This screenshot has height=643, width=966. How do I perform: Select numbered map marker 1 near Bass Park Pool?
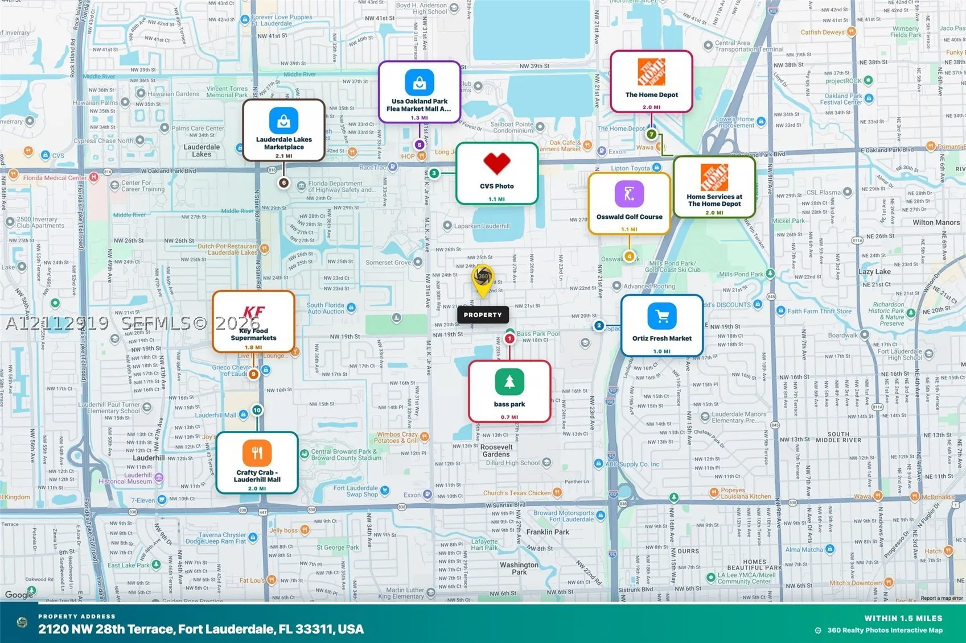[509, 338]
